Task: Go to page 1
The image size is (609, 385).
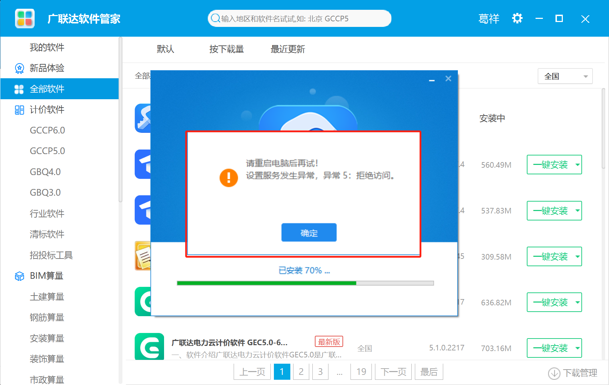Action: tap(282, 372)
